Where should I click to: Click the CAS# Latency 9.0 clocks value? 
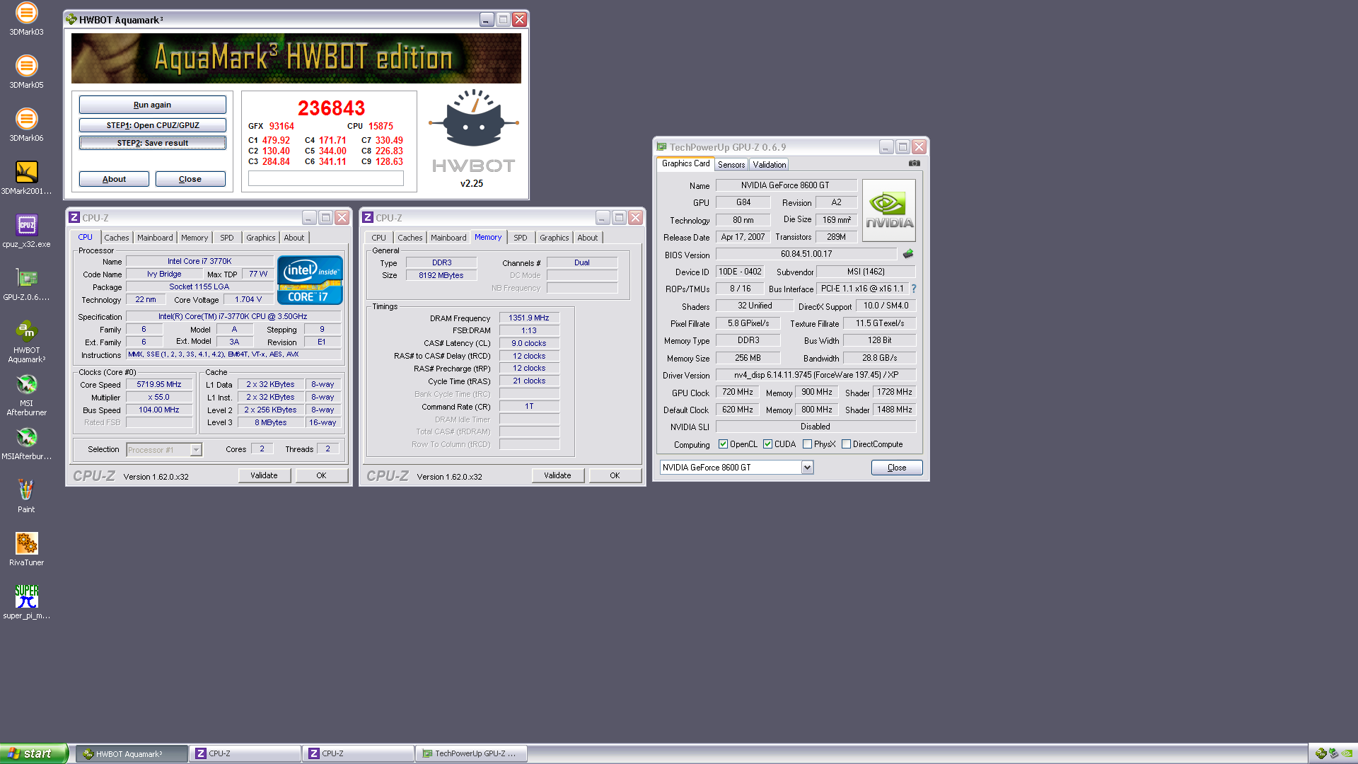coord(529,343)
